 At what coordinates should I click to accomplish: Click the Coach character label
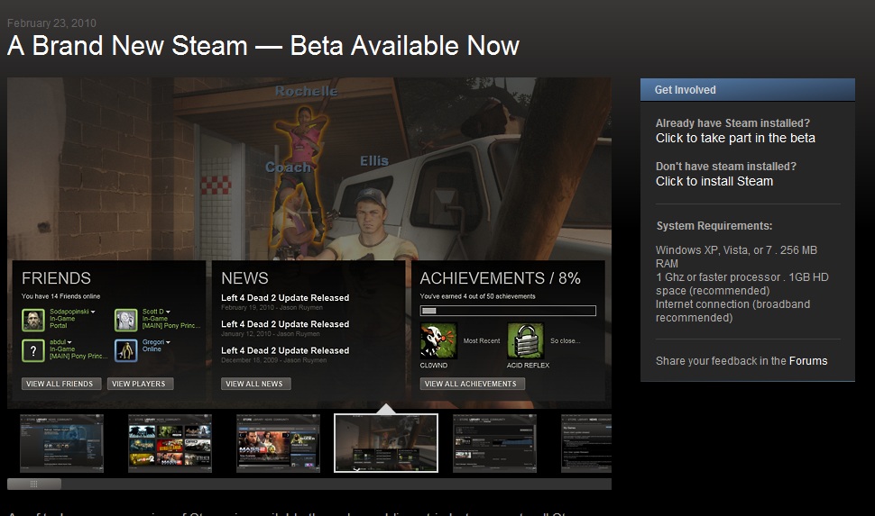288,167
